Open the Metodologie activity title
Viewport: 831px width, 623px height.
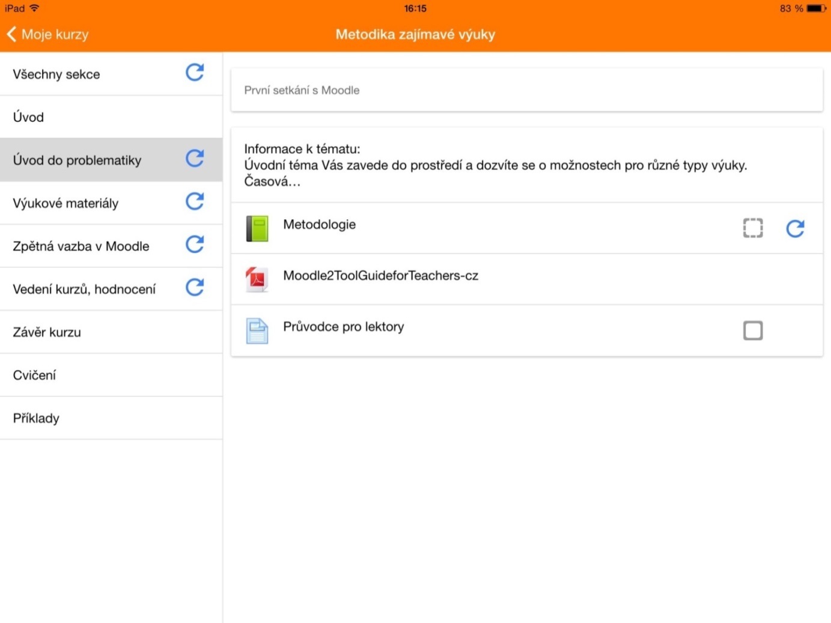coord(319,224)
